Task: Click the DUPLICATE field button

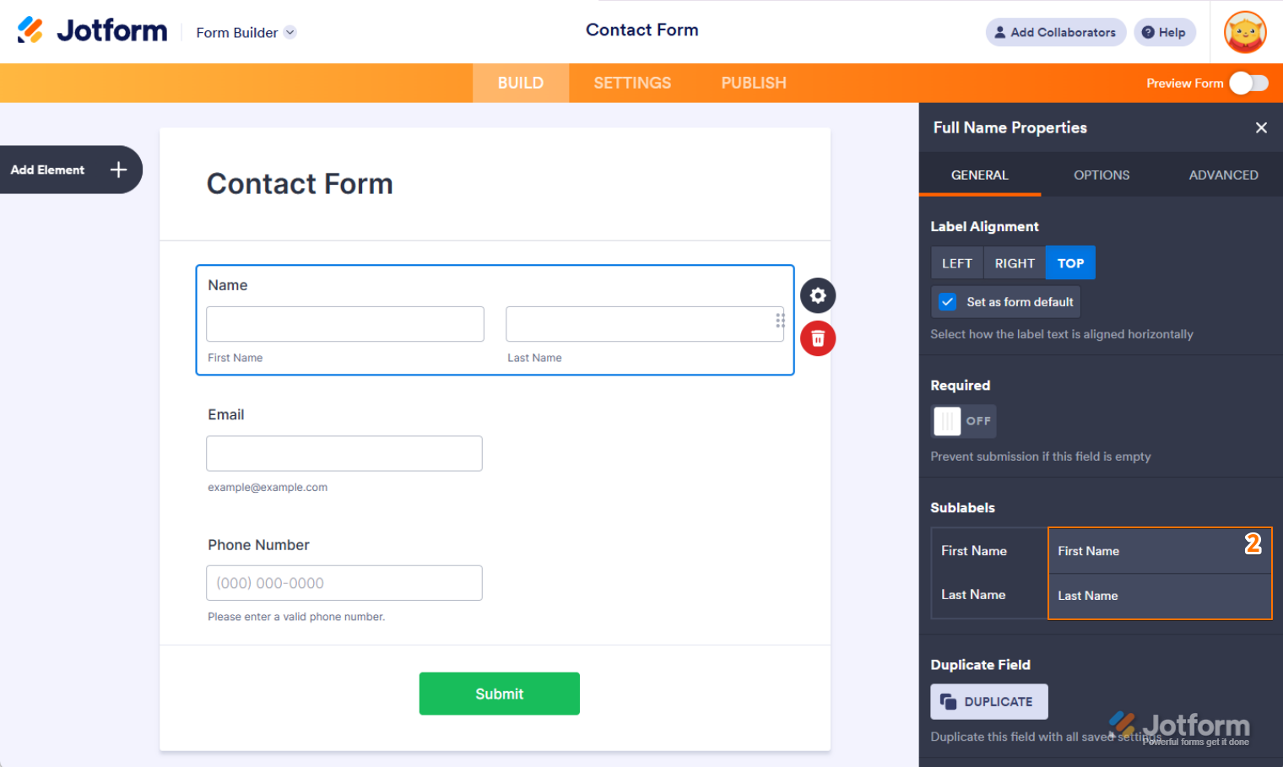Action: point(988,701)
